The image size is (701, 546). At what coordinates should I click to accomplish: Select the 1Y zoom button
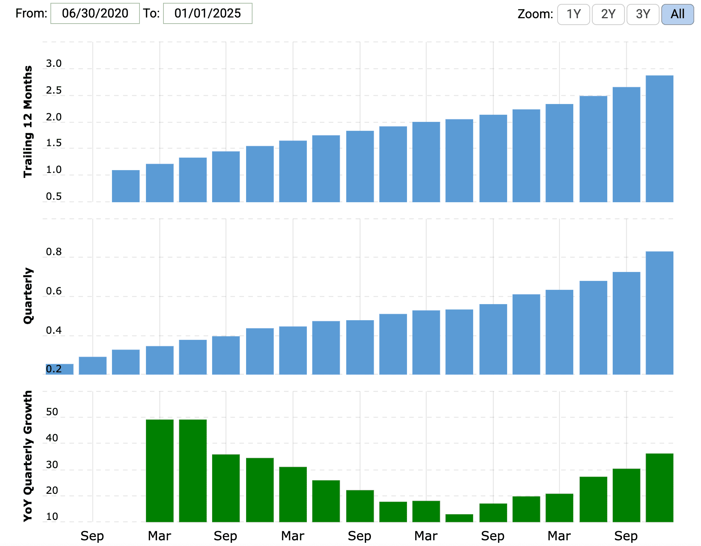click(x=573, y=14)
